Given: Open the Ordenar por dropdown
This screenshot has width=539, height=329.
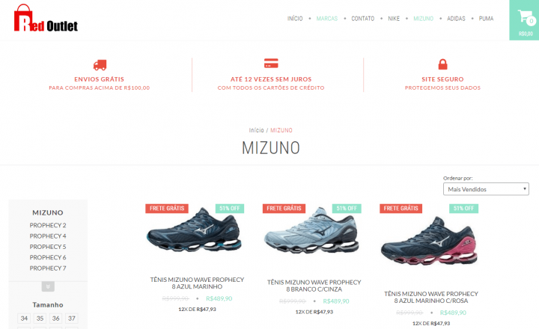Looking at the screenshot, I should click(x=486, y=189).
